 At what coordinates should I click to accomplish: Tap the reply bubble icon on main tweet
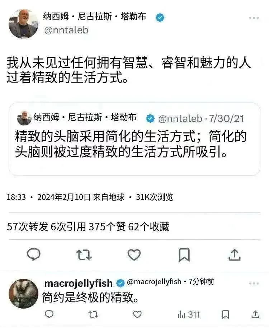tap(34, 254)
